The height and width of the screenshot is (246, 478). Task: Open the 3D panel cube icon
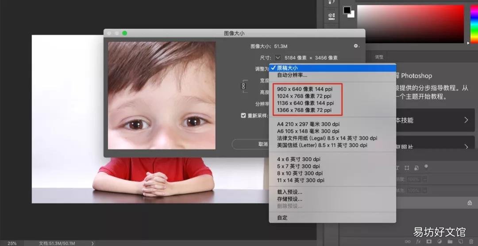tap(332, 16)
